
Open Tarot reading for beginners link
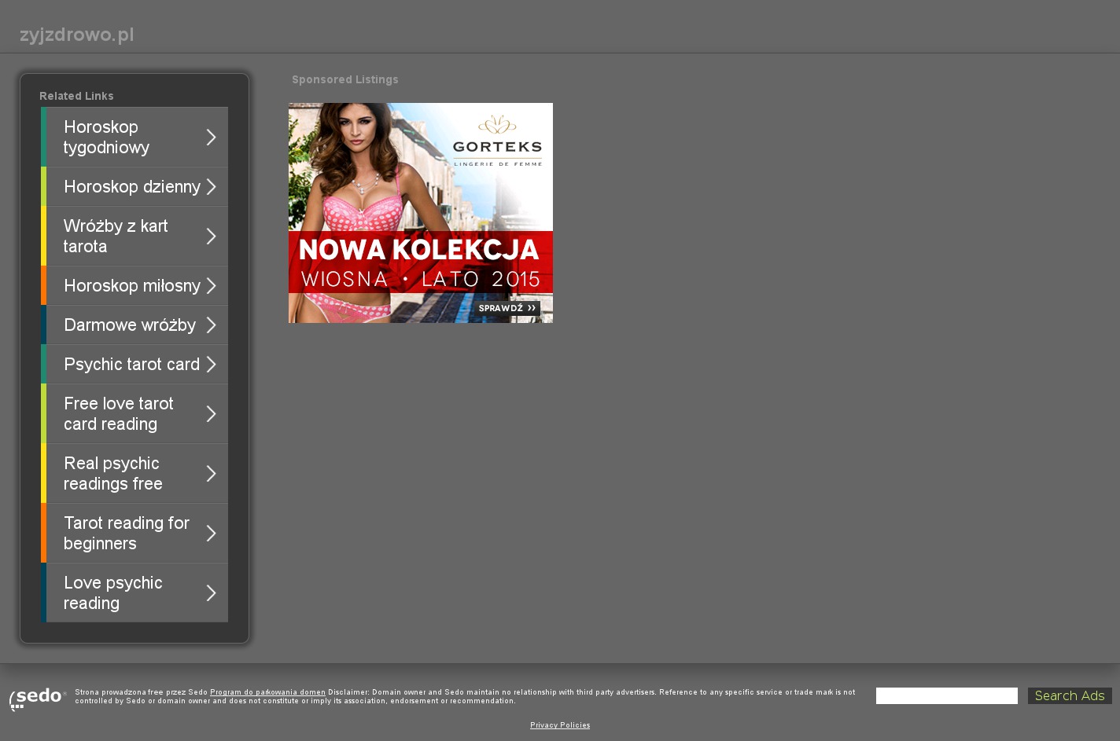126,533
